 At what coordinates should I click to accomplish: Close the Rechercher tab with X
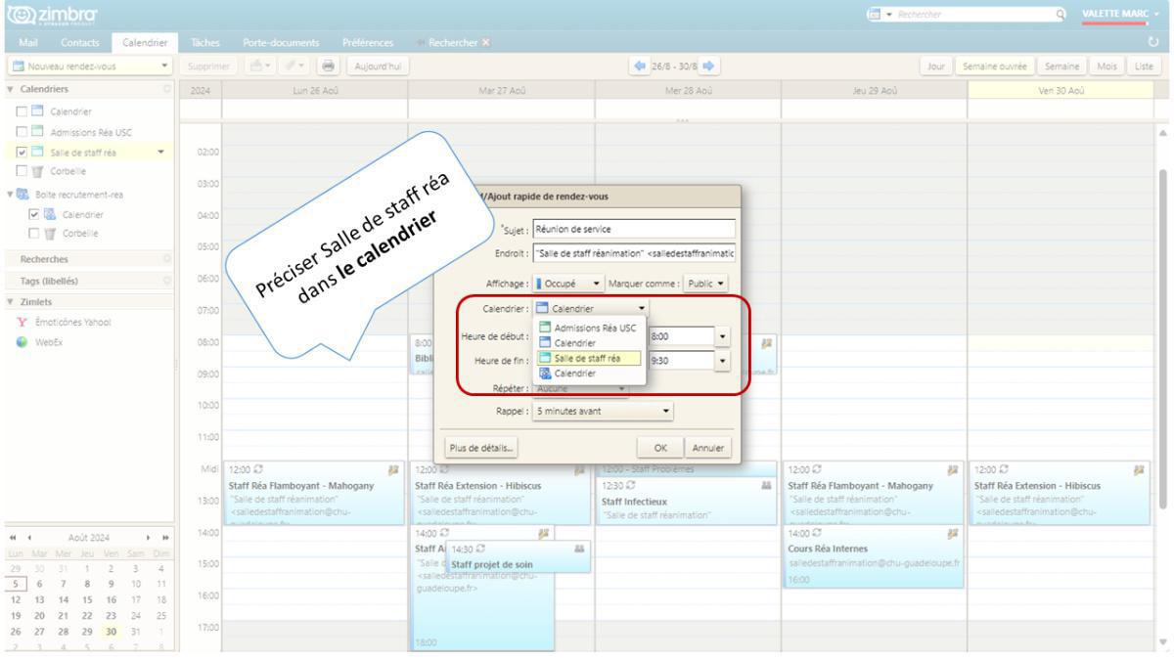pos(485,43)
